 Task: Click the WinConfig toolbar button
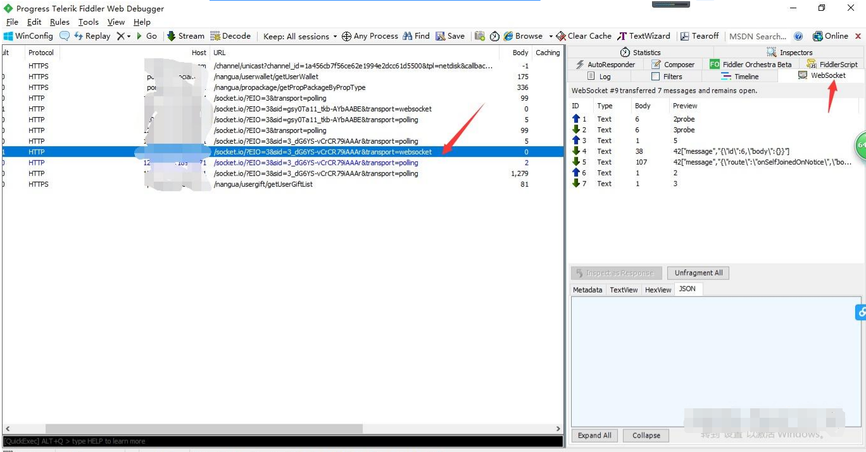[x=28, y=36]
